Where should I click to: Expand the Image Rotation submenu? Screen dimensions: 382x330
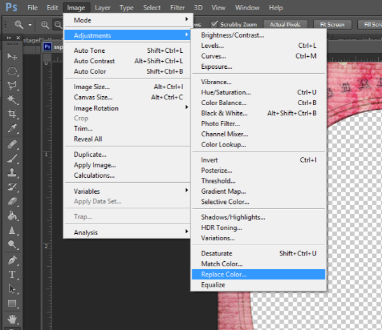point(128,108)
